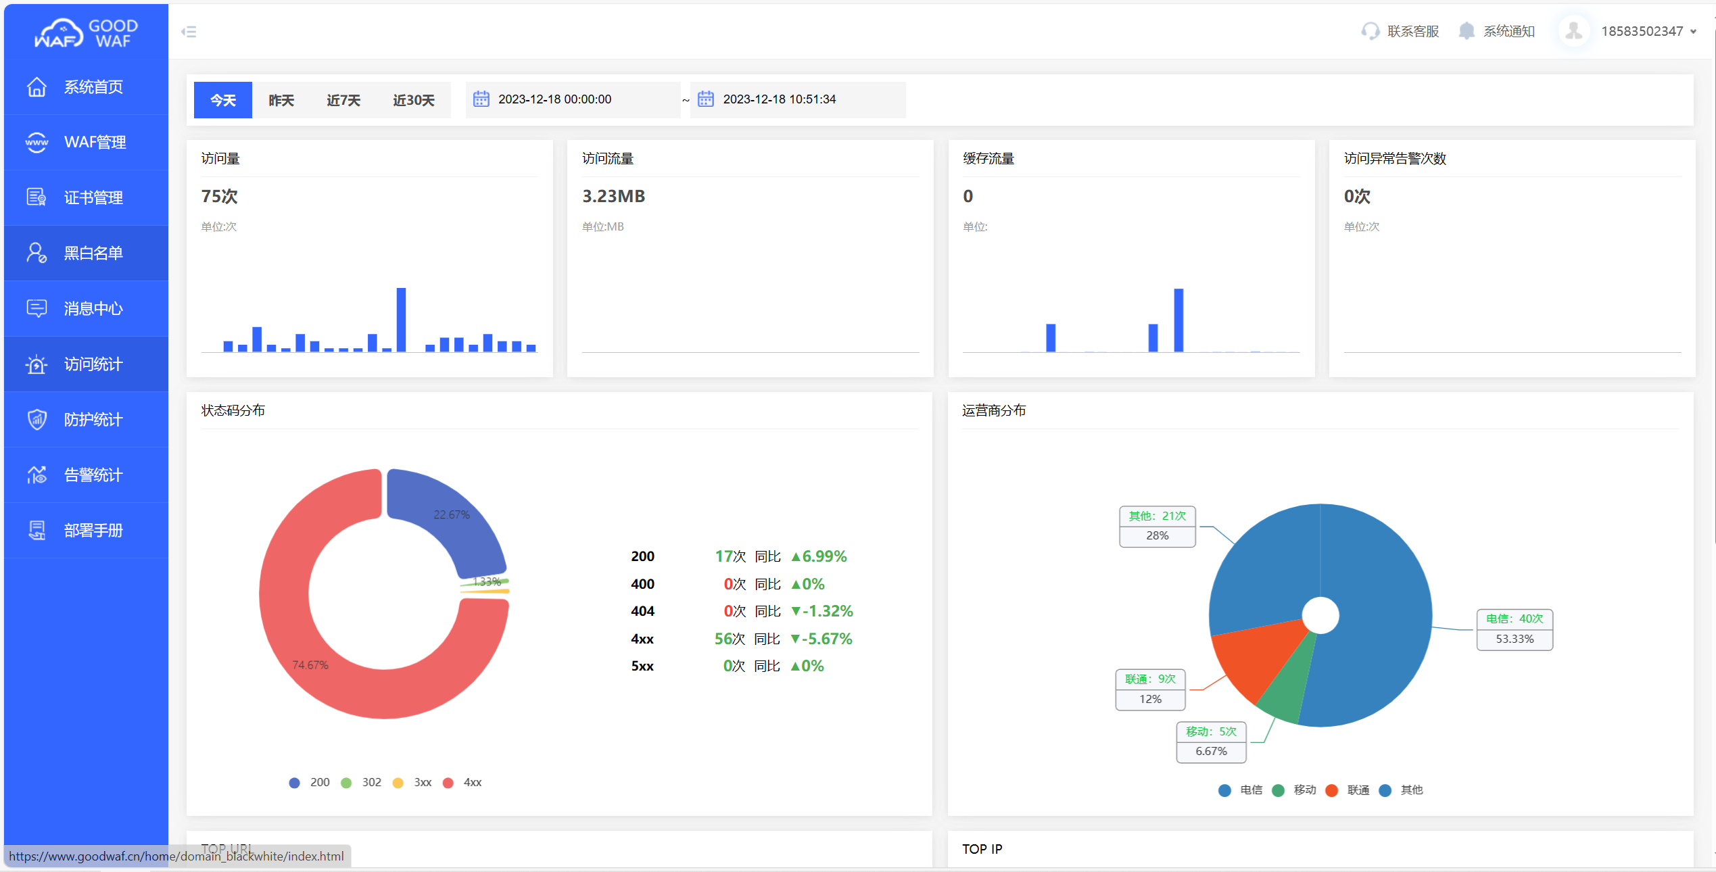The image size is (1716, 872).
Task: Click the siren icon beside 访问统计
Action: (37, 364)
